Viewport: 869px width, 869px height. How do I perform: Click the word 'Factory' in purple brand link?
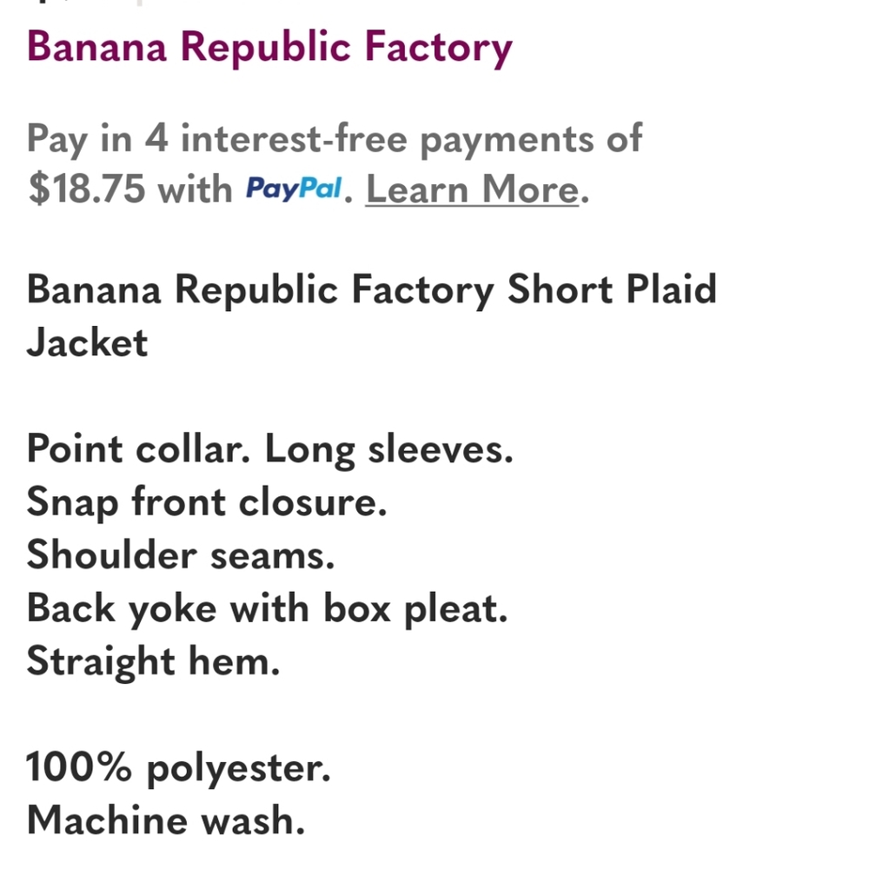point(438,49)
